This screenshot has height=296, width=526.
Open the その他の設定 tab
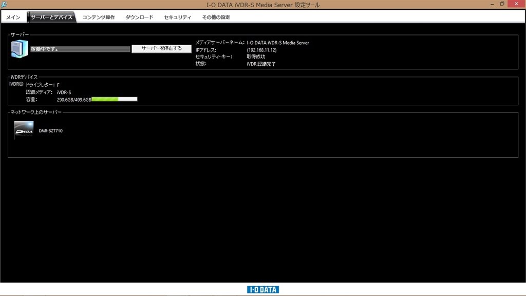pyautogui.click(x=216, y=16)
